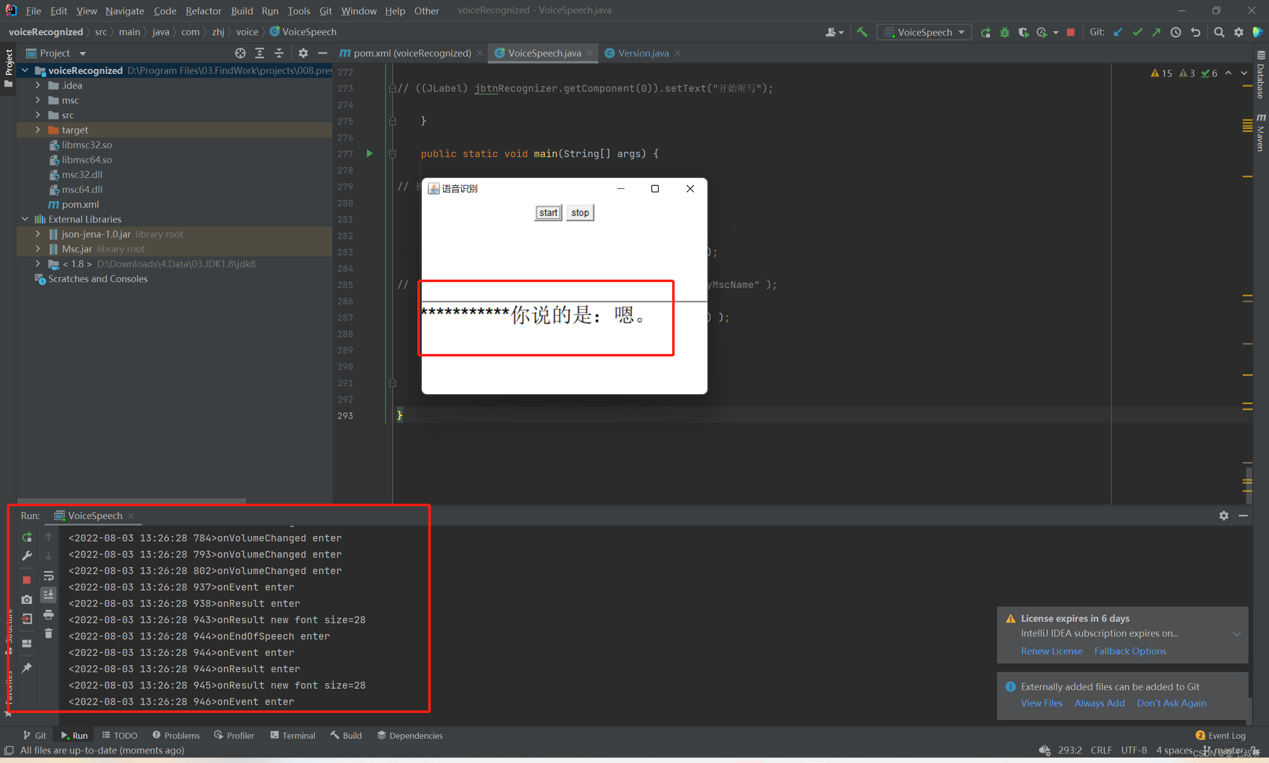This screenshot has height=763, width=1269.
Task: Click the Select Opened File target icon
Action: 240,53
